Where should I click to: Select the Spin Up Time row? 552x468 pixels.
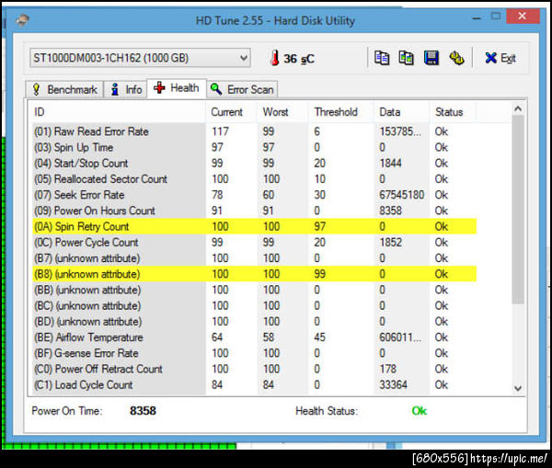pos(254,147)
